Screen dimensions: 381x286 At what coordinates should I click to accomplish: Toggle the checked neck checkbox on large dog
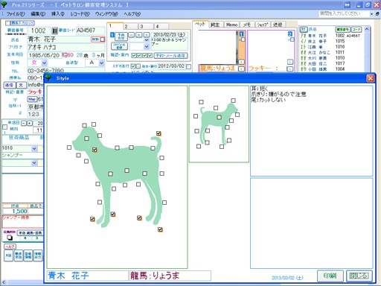[x=95, y=150]
